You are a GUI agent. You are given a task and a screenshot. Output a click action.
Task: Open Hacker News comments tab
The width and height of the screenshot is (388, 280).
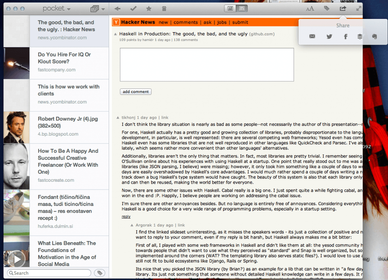click(x=186, y=22)
